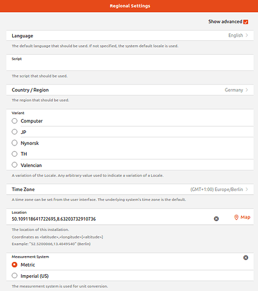Image resolution: width=258 pixels, height=291 pixels.
Task: Open the Language row showing English
Action: pyautogui.click(x=130, y=36)
